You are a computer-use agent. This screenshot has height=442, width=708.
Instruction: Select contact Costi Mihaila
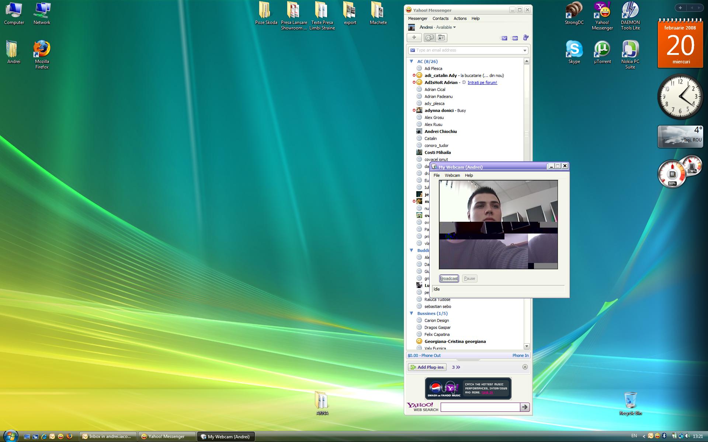click(x=437, y=152)
